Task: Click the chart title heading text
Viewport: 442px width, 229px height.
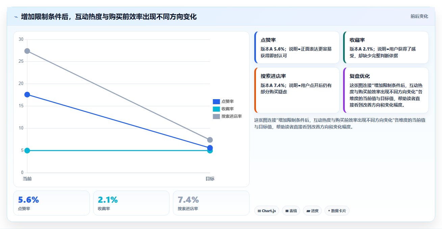Action: coord(109,17)
